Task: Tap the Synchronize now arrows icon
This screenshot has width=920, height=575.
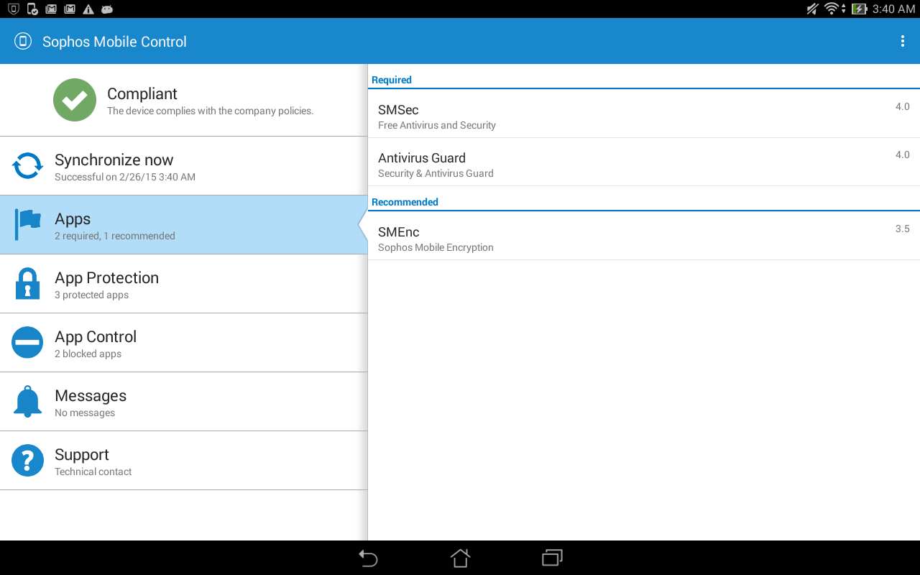Action: tap(27, 166)
